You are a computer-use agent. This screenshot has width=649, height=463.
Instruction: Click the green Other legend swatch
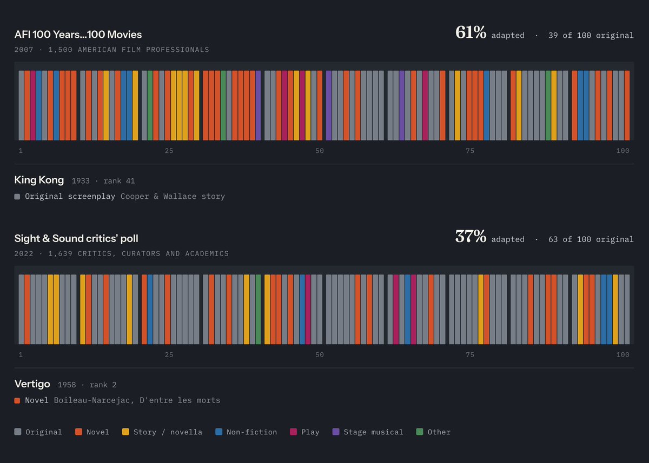pyautogui.click(x=420, y=432)
